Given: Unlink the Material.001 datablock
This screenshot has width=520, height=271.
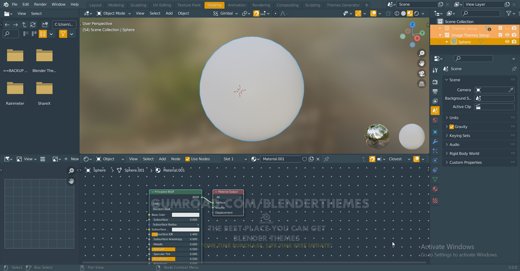Looking at the screenshot, I should (318, 159).
